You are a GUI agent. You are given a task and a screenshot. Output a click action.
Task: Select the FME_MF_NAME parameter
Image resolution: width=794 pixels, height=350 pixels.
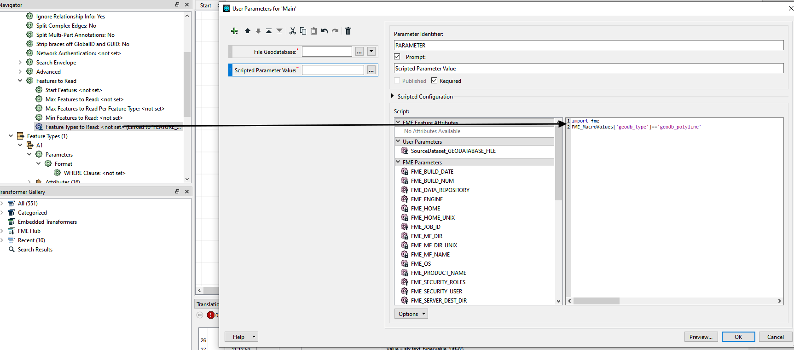(x=430, y=254)
